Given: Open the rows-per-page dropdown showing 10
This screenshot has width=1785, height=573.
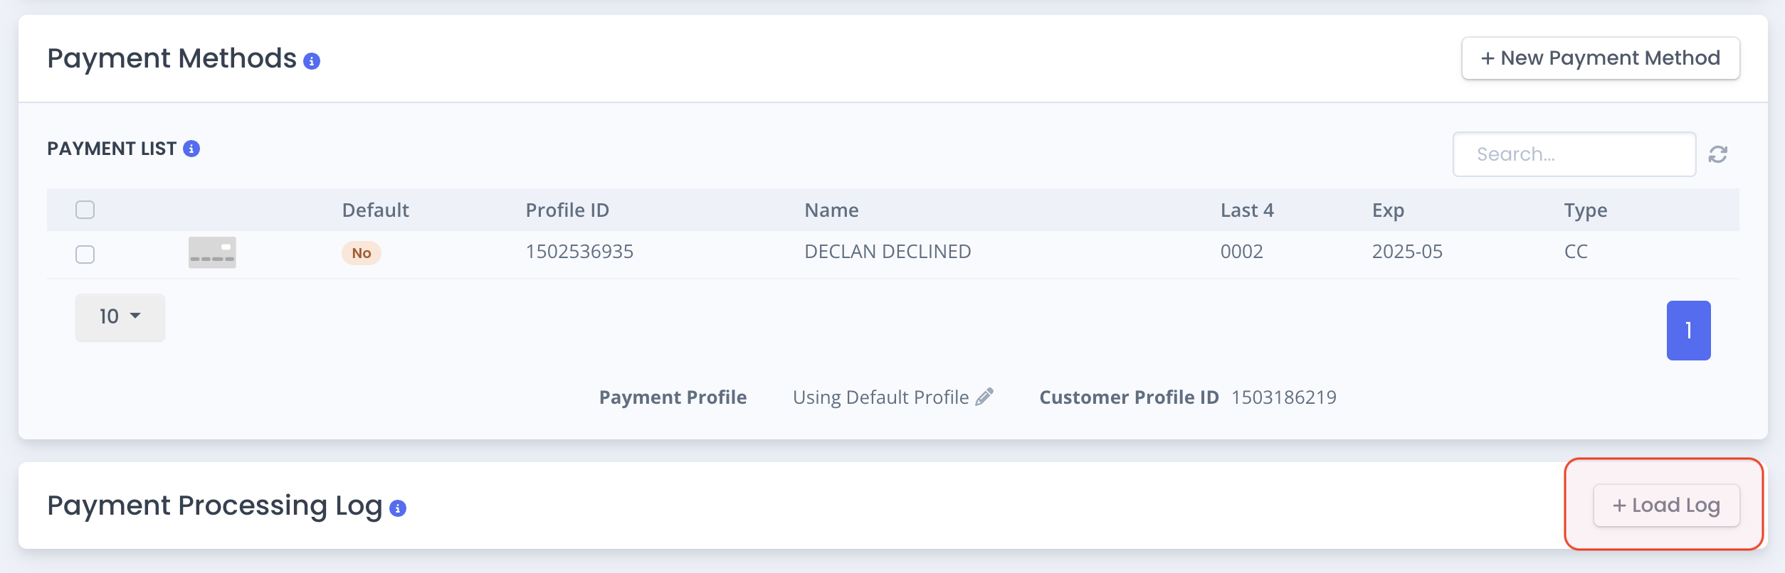Looking at the screenshot, I should (x=120, y=317).
